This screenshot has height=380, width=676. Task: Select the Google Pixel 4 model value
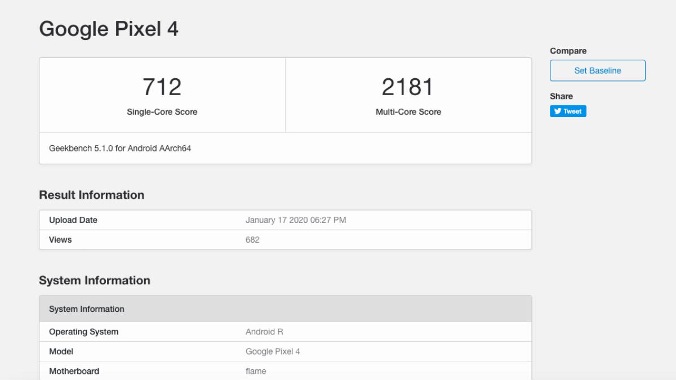coord(273,351)
